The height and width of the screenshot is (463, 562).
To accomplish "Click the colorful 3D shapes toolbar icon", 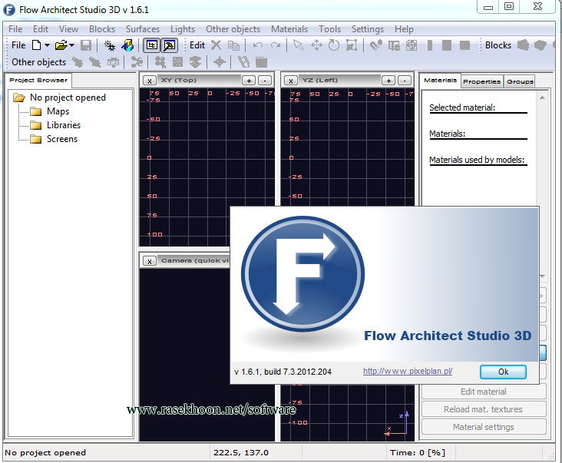I will [127, 45].
